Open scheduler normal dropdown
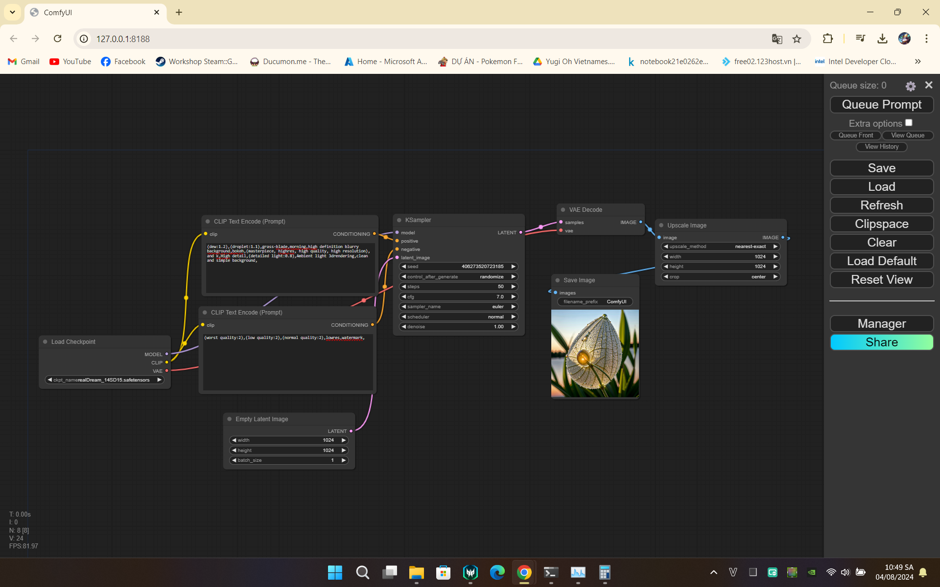The width and height of the screenshot is (940, 587). (x=458, y=317)
